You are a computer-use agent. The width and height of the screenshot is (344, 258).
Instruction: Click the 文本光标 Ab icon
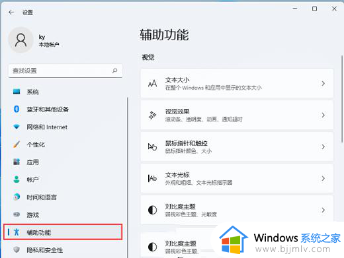152,178
